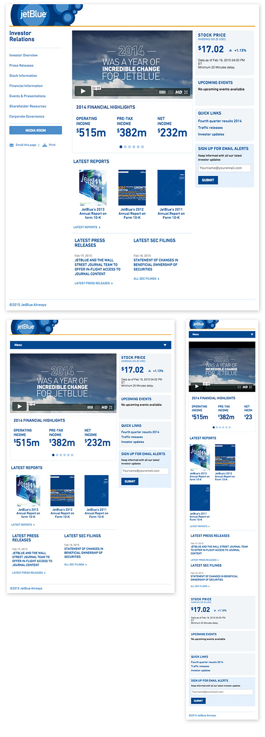Toggle HD quality on the desktop video

[x=179, y=92]
